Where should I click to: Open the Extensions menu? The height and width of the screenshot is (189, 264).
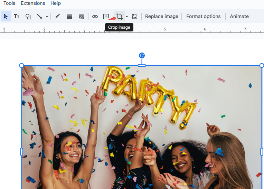coord(33,3)
